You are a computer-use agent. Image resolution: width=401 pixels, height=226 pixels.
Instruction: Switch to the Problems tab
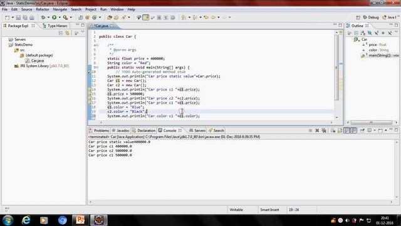tap(99, 131)
